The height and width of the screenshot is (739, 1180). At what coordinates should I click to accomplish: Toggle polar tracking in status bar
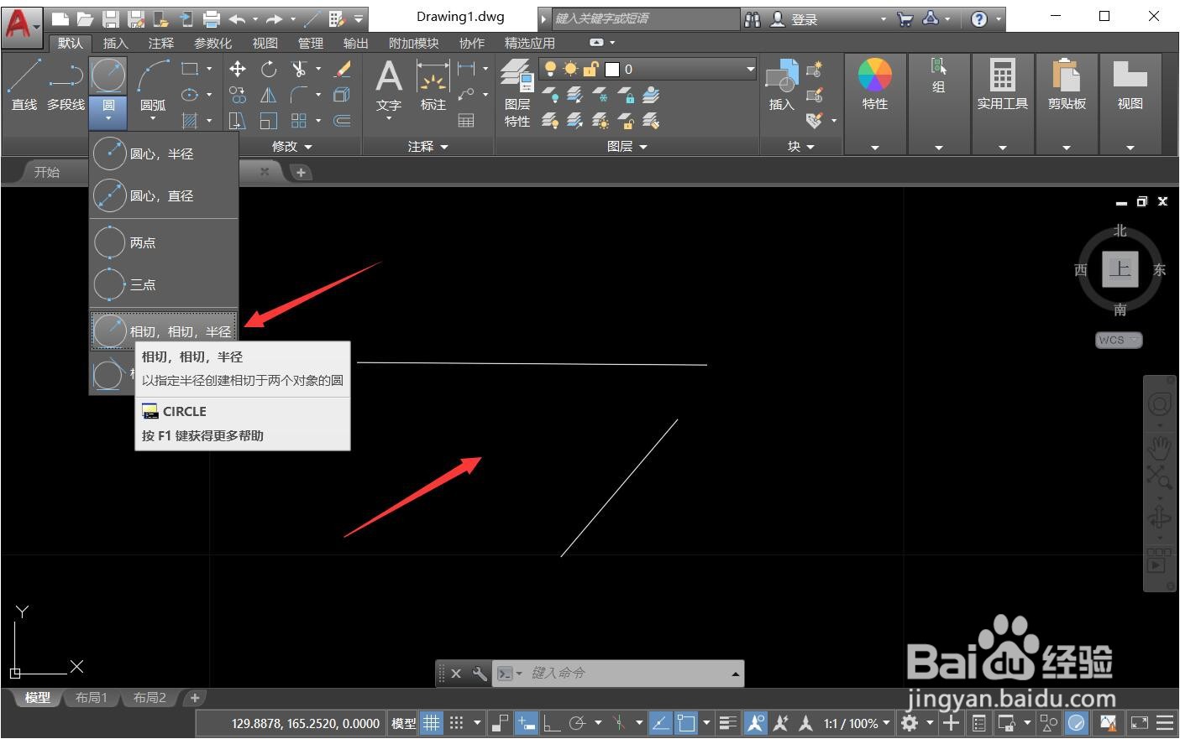[x=577, y=723]
